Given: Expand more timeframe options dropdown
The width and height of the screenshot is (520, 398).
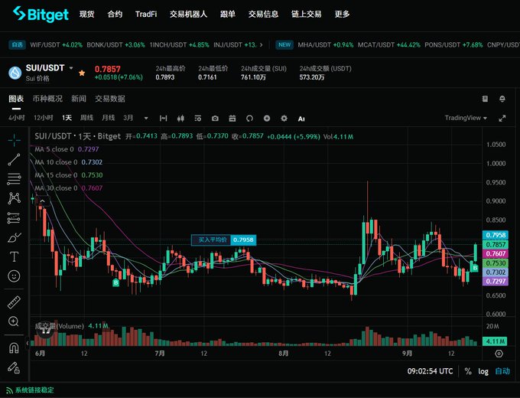Looking at the screenshot, I should [x=146, y=118].
